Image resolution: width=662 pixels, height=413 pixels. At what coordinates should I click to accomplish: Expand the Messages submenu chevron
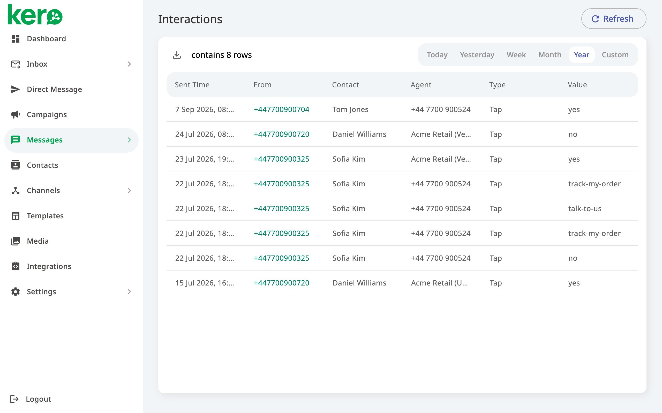[x=129, y=140]
